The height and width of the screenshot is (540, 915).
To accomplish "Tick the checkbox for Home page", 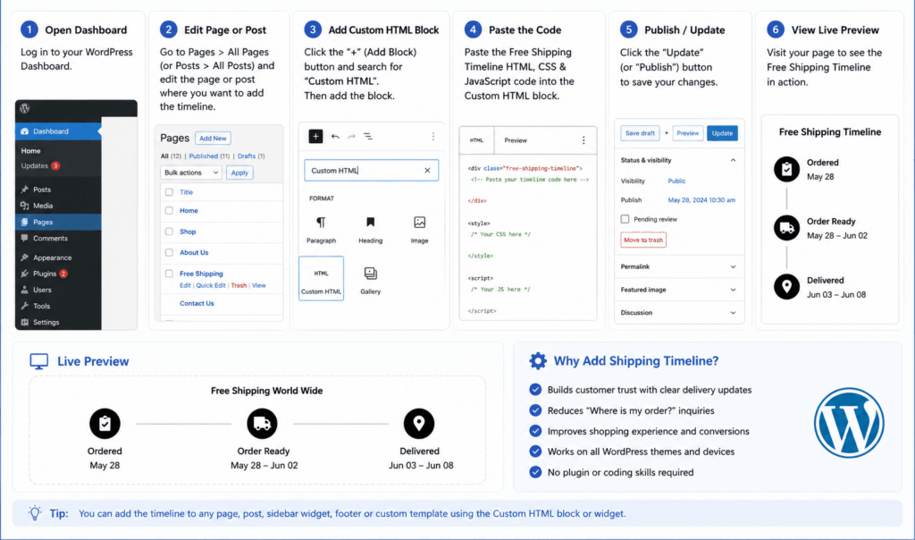I will tap(169, 211).
